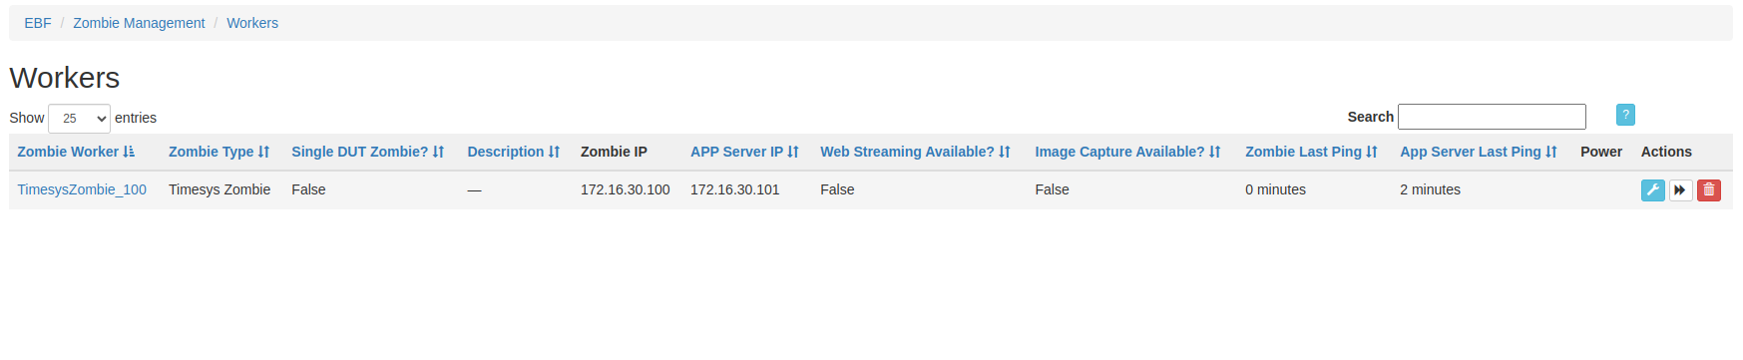Sort by Zombie Type column
This screenshot has height=360, width=1743.
(218, 152)
